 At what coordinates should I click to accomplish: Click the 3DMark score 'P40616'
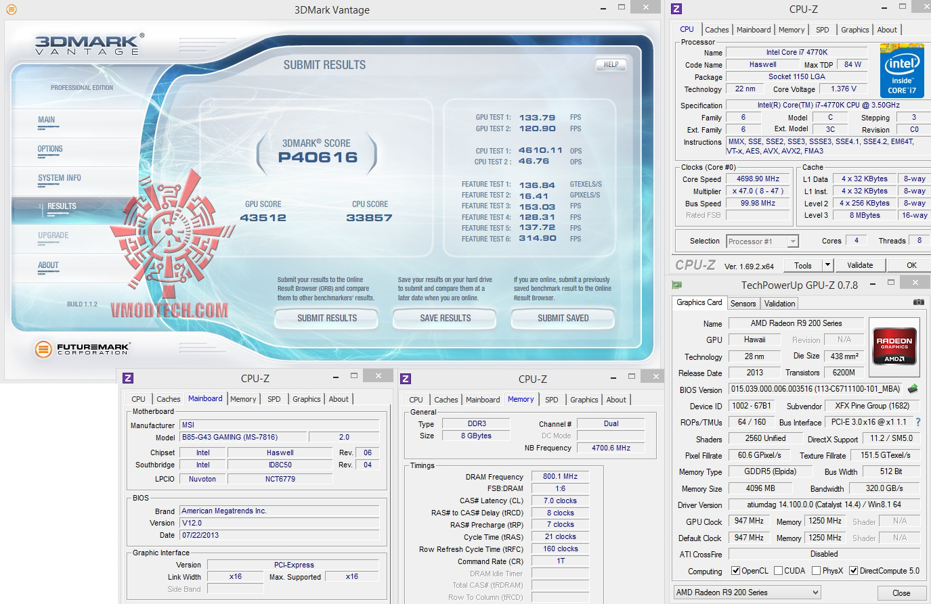(318, 157)
